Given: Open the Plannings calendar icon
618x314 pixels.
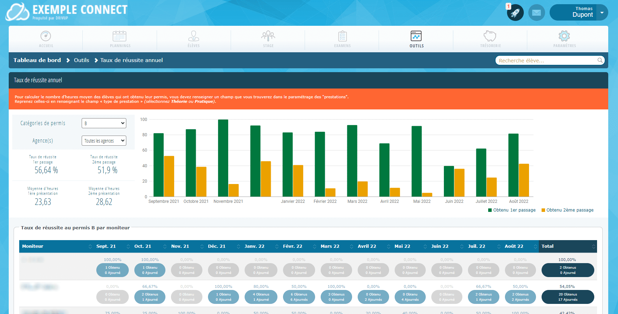Looking at the screenshot, I should [x=119, y=36].
